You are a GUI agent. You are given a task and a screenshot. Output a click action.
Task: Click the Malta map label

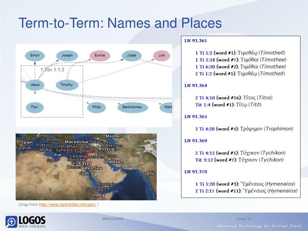[x=45, y=150]
